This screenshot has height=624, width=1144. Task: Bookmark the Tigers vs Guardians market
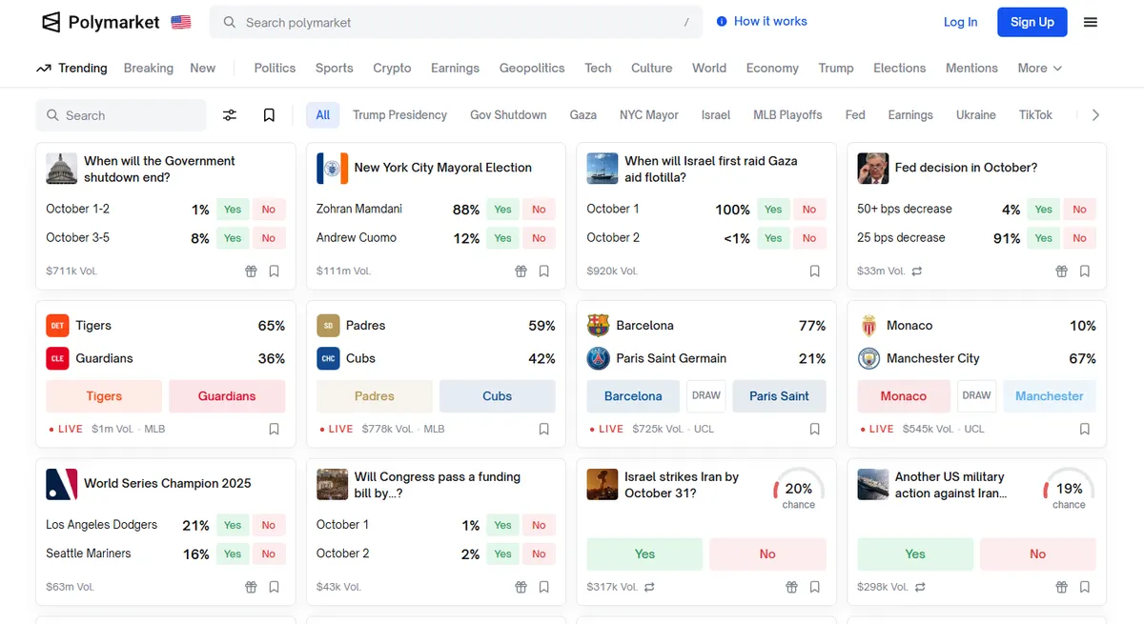click(274, 429)
